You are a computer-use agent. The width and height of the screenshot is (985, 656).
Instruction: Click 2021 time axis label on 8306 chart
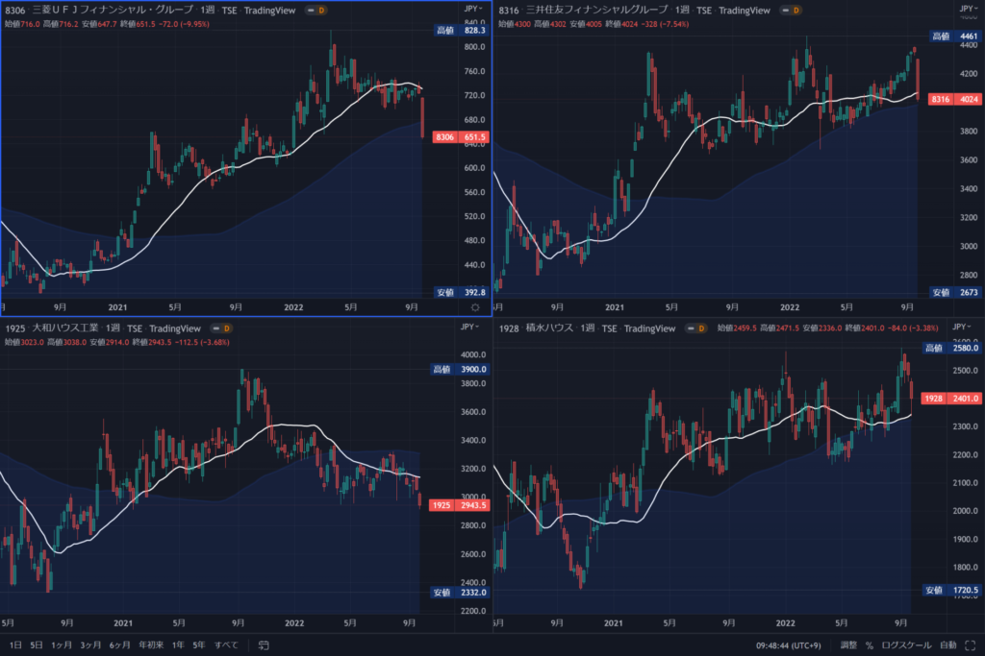point(117,307)
